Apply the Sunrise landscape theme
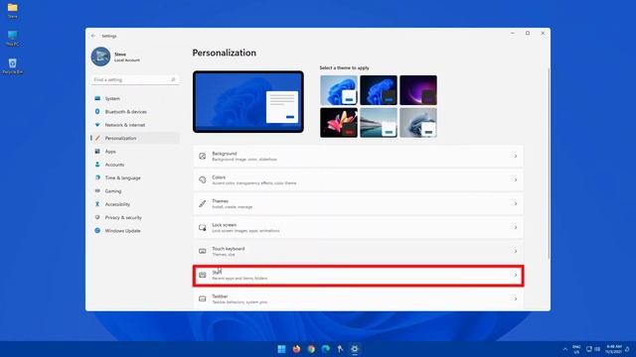The width and height of the screenshot is (636, 357). tap(379, 123)
